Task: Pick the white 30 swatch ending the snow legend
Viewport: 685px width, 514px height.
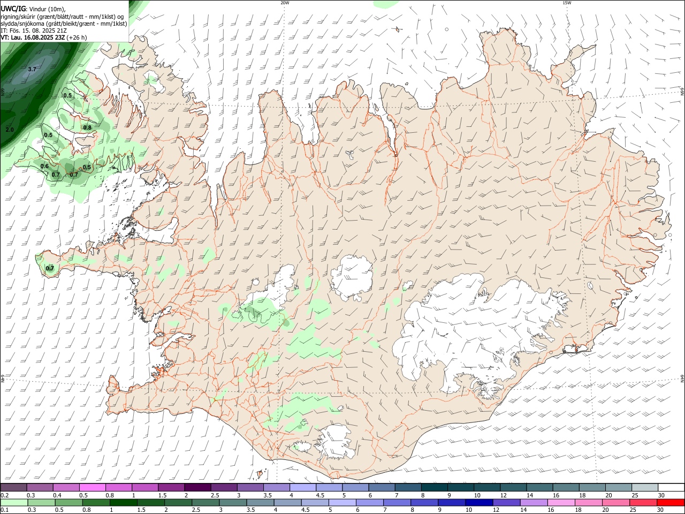Action: coord(671,488)
